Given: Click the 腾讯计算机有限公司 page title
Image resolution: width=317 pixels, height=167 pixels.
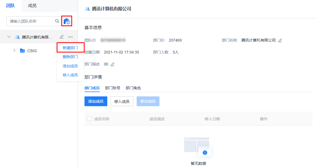Looking at the screenshot, I should (112, 9).
